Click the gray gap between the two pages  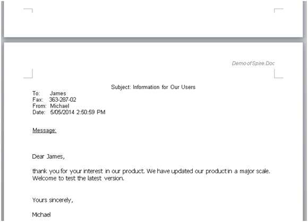(153, 40)
